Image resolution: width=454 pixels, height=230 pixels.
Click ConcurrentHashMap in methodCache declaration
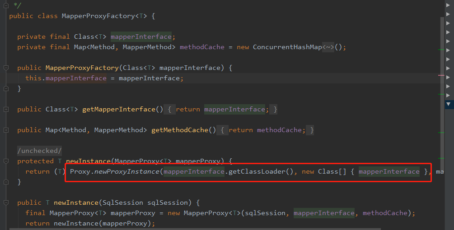(287, 47)
